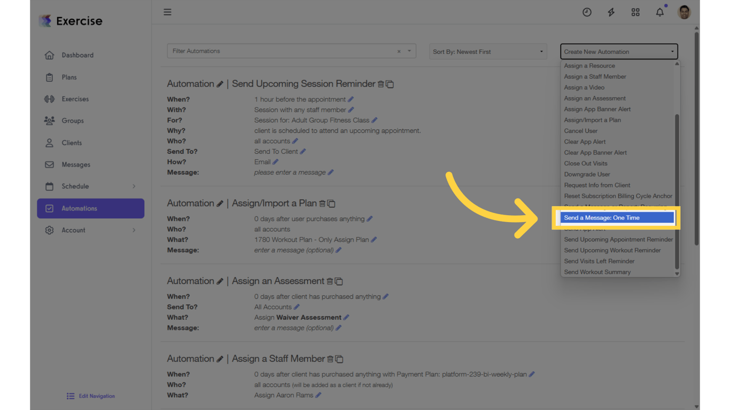Select 'Assign a Staff Member' from the list
The height and width of the screenshot is (410, 730).
pyautogui.click(x=595, y=76)
